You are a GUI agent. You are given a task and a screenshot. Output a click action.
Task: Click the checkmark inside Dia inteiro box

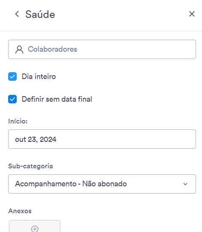12,76
